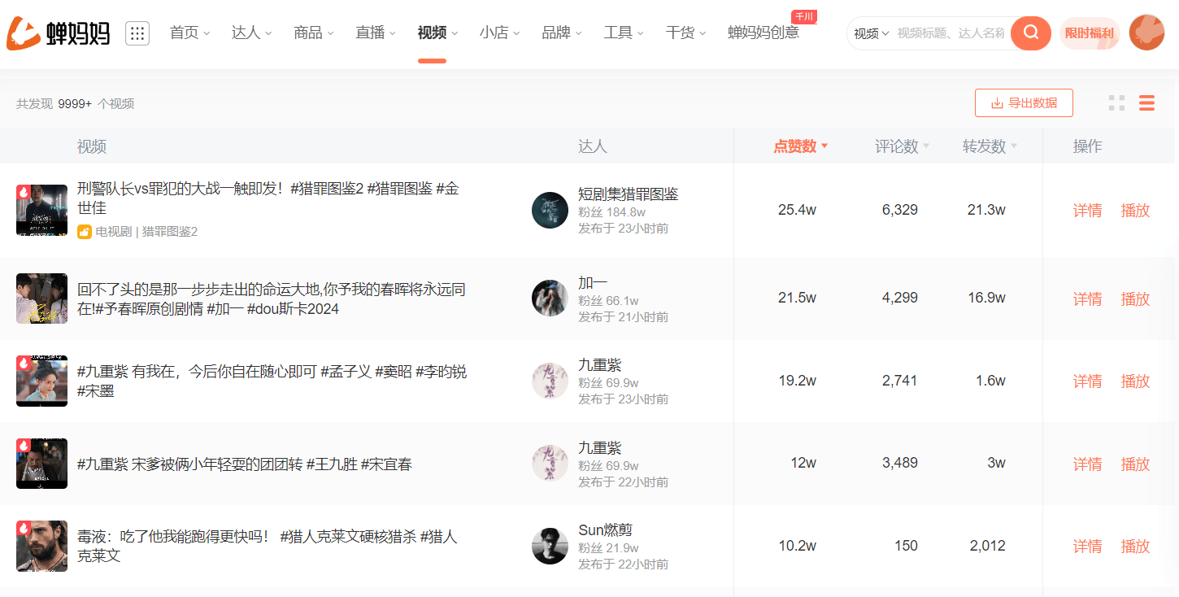Click the search text input field

point(950,33)
